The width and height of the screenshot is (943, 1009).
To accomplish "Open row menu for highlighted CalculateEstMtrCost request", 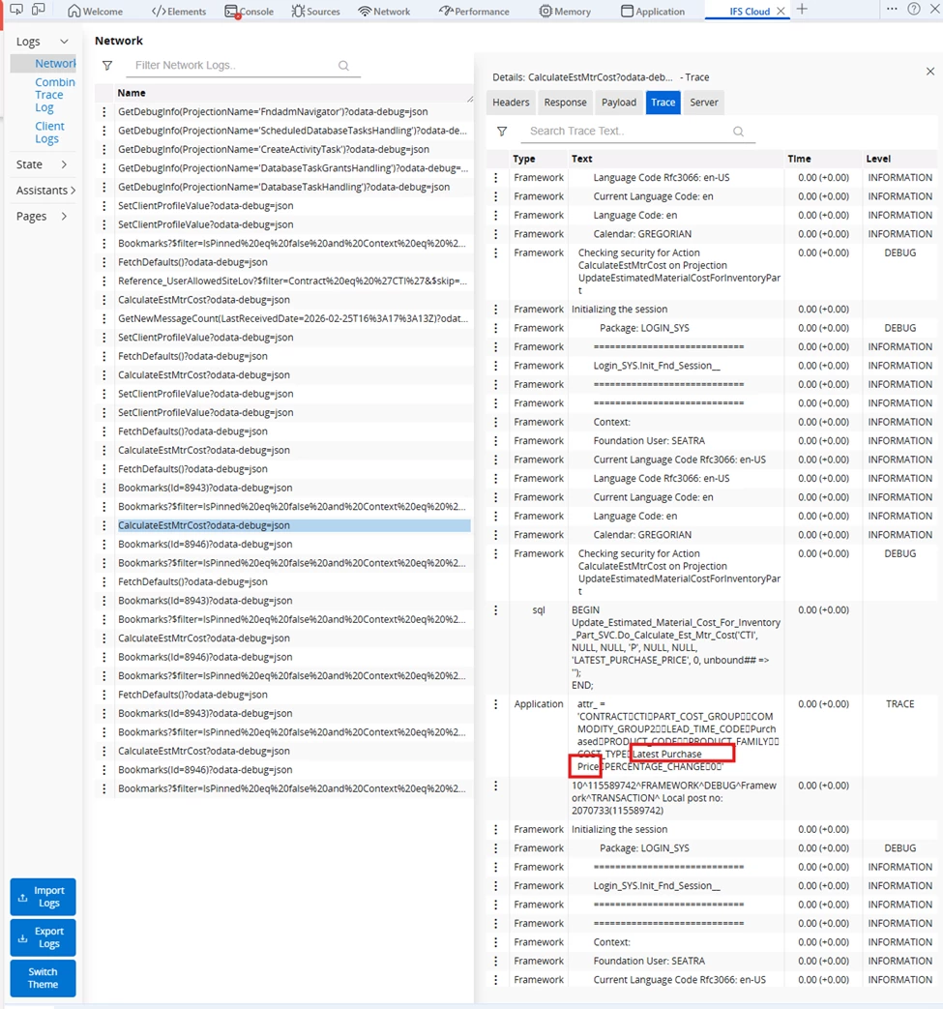I will point(104,525).
